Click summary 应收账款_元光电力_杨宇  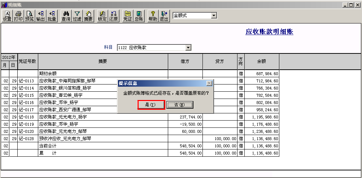point(63,117)
